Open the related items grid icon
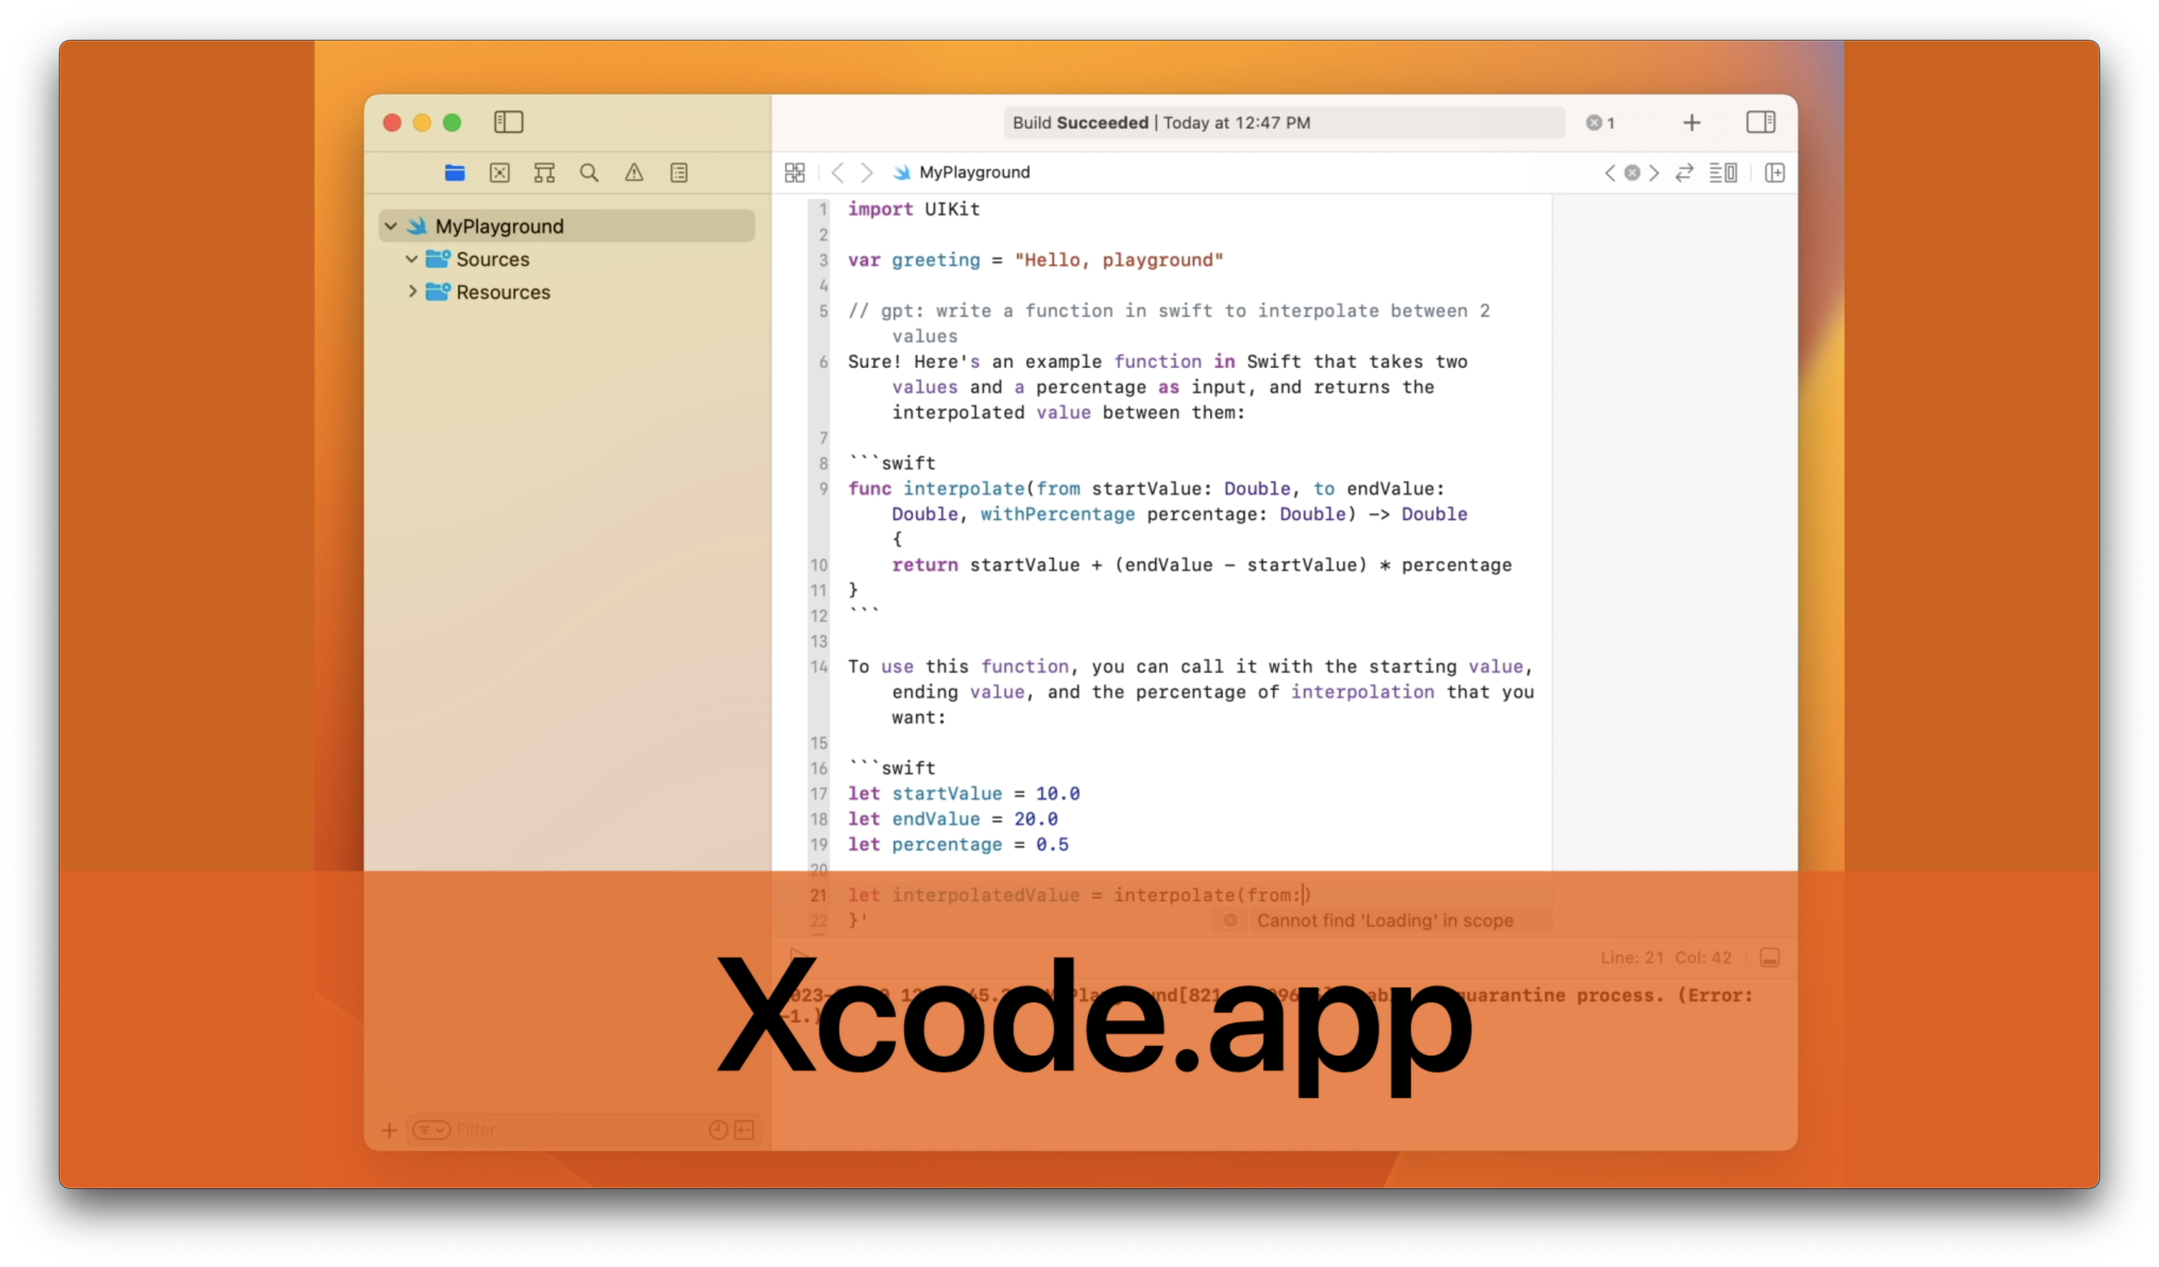The image size is (2159, 1267). click(x=794, y=172)
